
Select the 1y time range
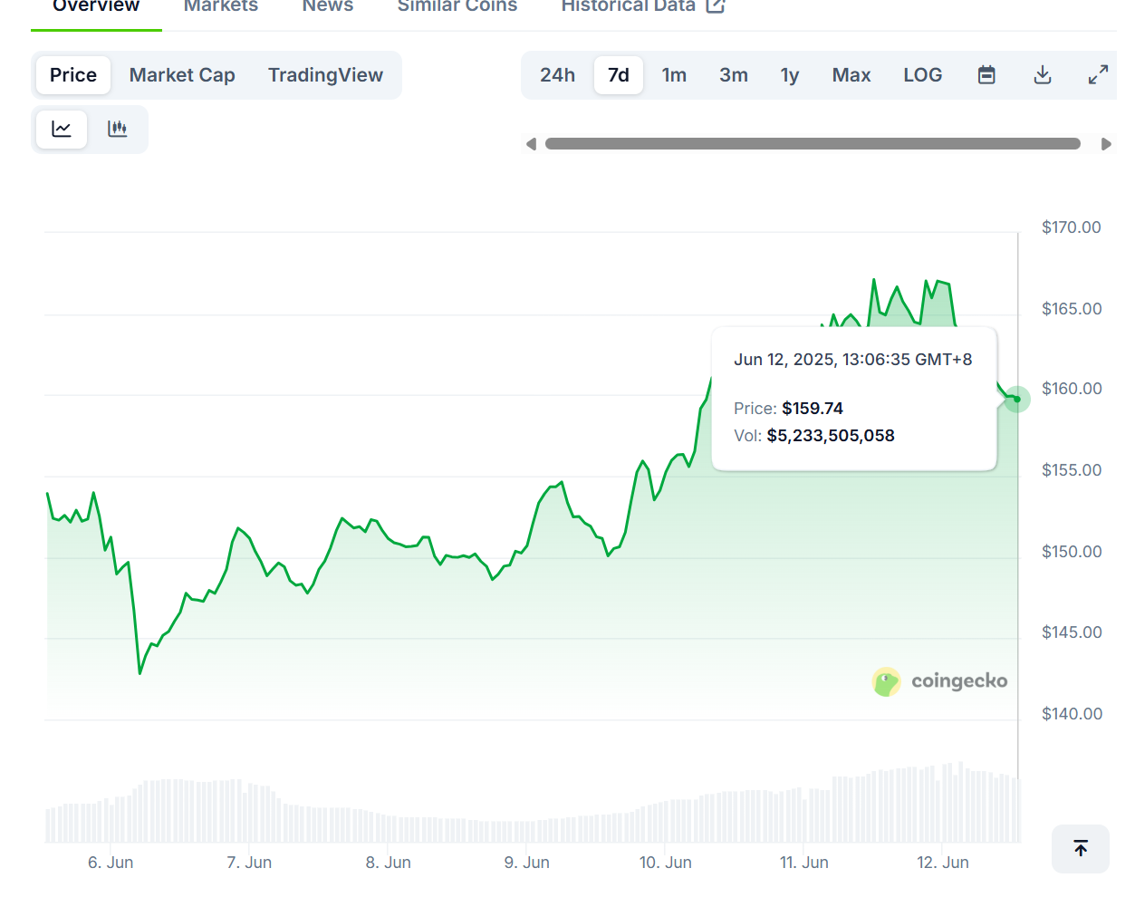pos(789,74)
